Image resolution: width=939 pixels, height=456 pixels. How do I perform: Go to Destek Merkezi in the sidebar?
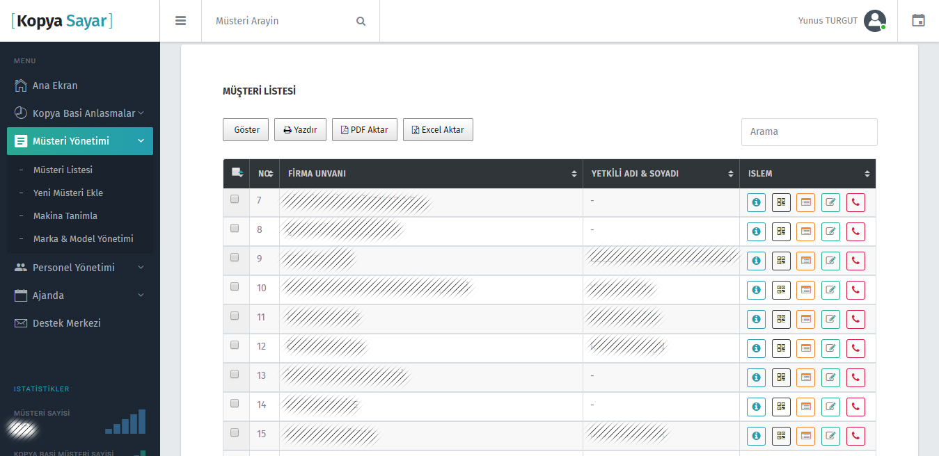[66, 323]
